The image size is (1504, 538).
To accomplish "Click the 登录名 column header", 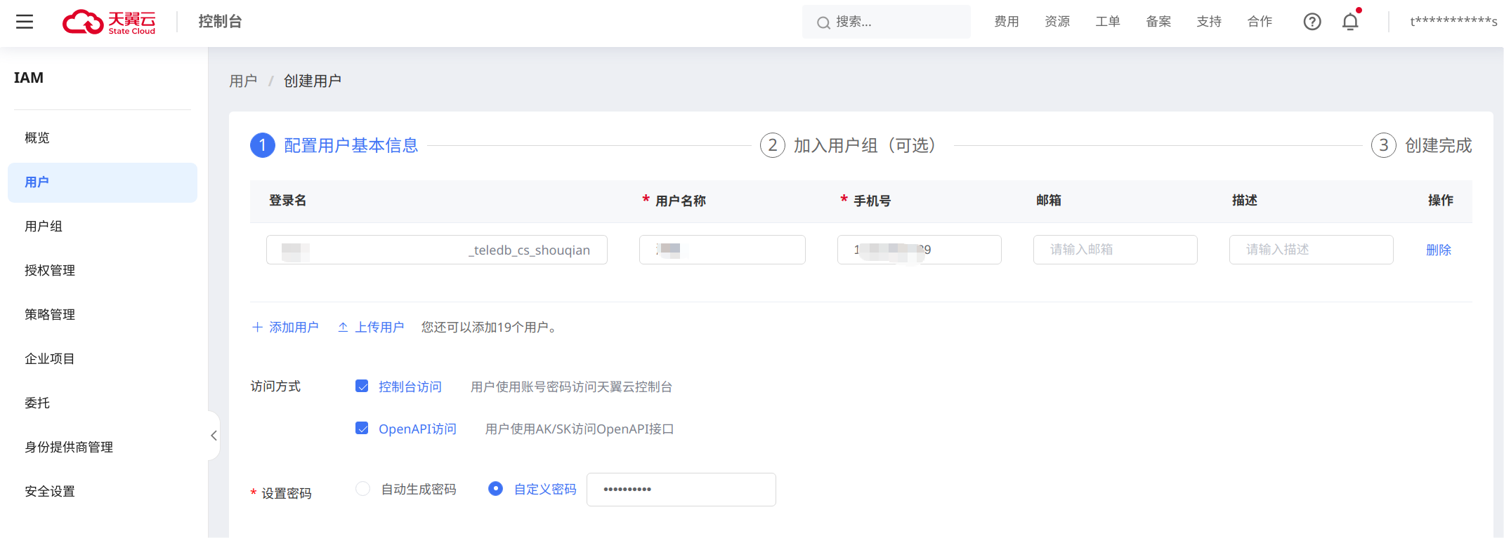I will click(x=288, y=201).
